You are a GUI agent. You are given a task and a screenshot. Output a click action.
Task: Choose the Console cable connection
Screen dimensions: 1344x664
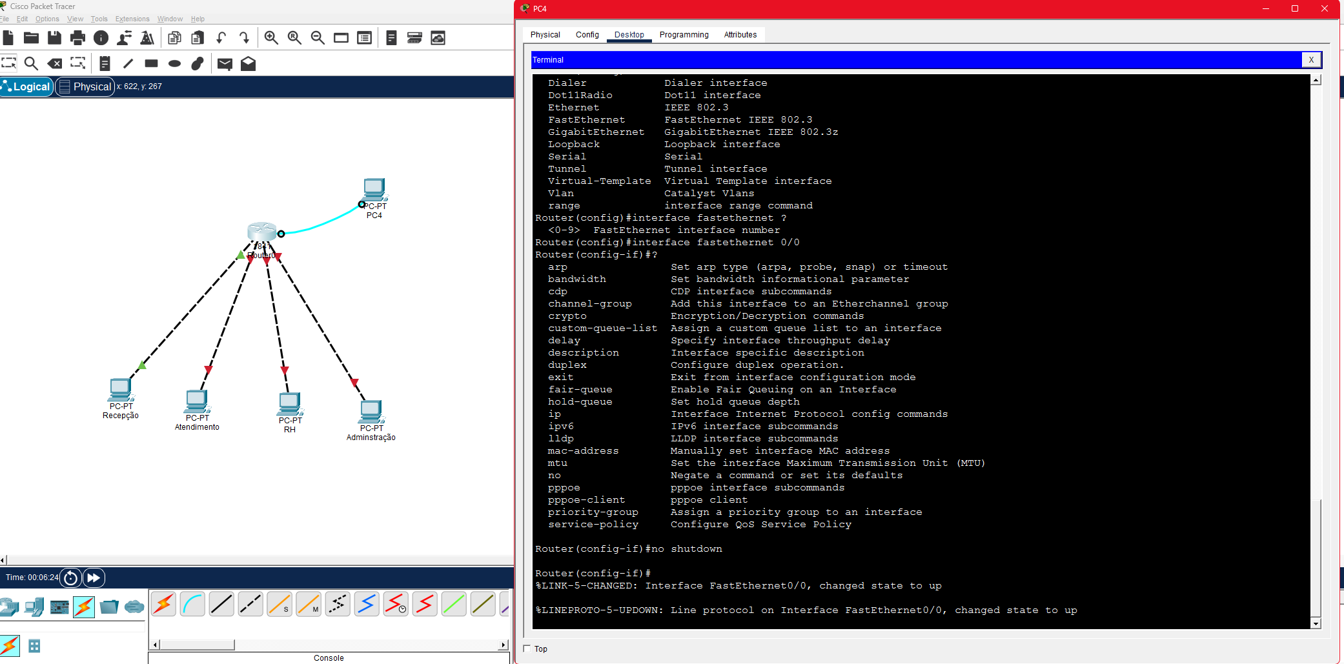click(193, 605)
